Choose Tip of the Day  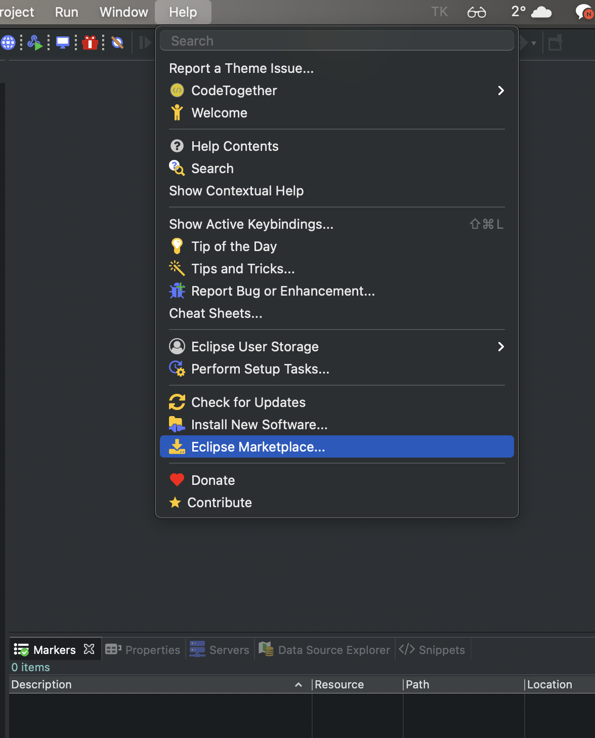pyautogui.click(x=336, y=247)
